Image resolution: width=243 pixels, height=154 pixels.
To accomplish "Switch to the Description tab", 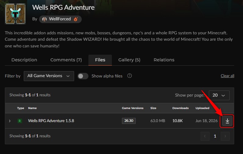I will [x=24, y=60].
